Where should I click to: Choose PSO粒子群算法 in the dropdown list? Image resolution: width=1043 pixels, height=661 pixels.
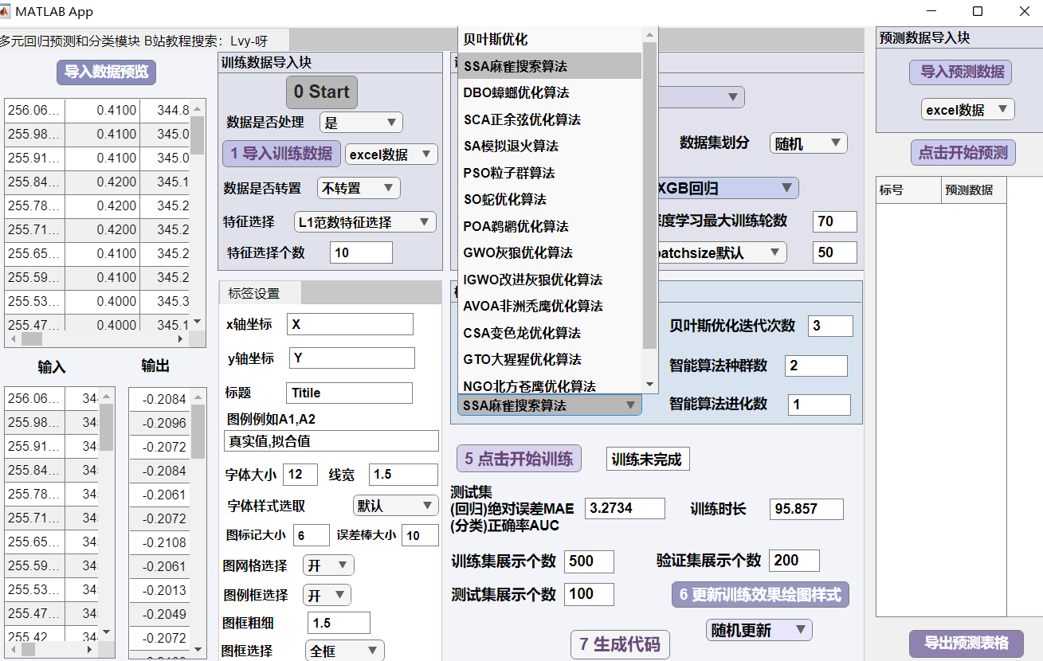508,173
